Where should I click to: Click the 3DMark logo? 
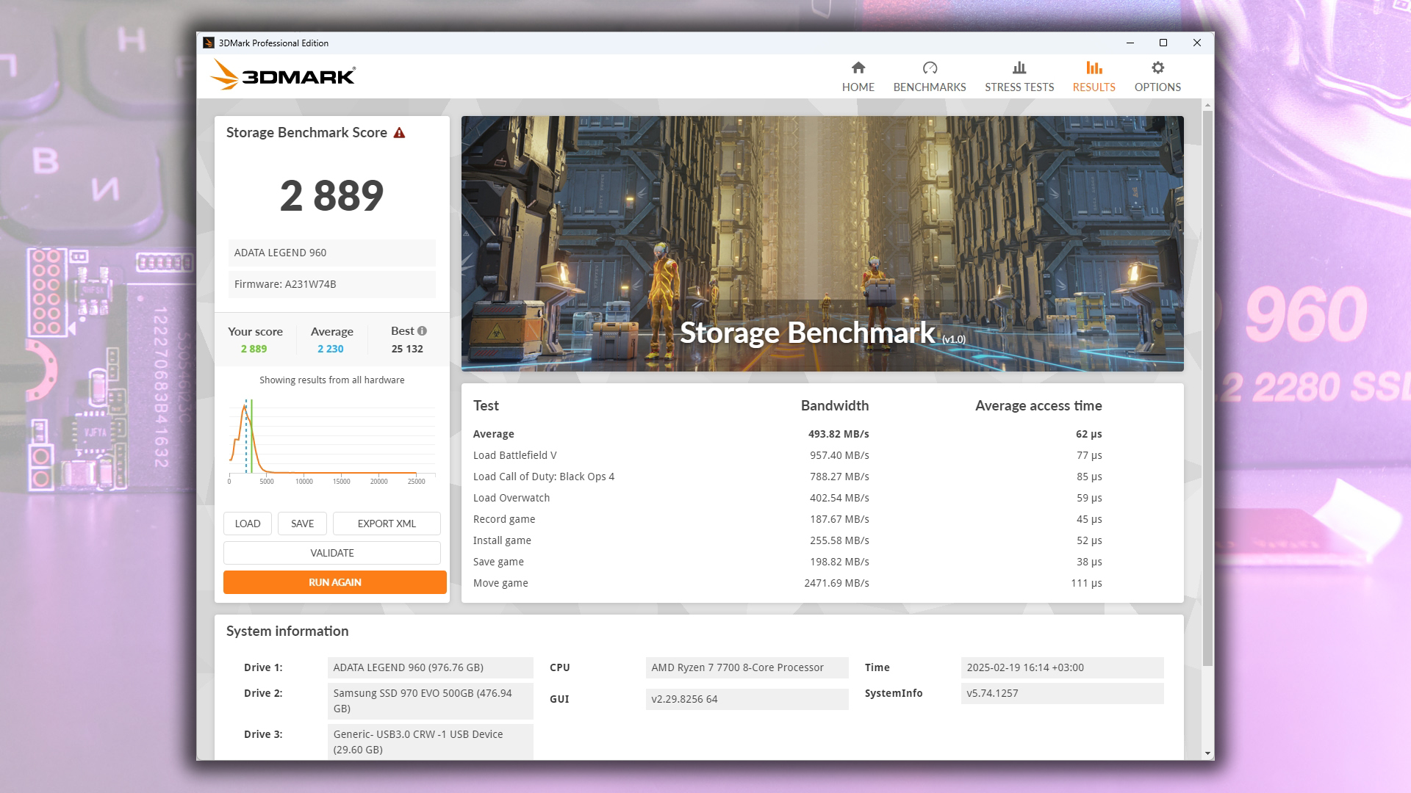283,76
